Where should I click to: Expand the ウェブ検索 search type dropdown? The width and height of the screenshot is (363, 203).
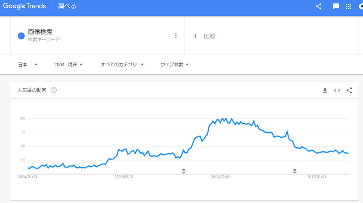click(x=174, y=65)
